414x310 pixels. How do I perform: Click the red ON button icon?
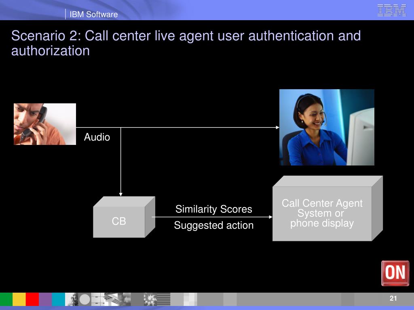pos(395,273)
